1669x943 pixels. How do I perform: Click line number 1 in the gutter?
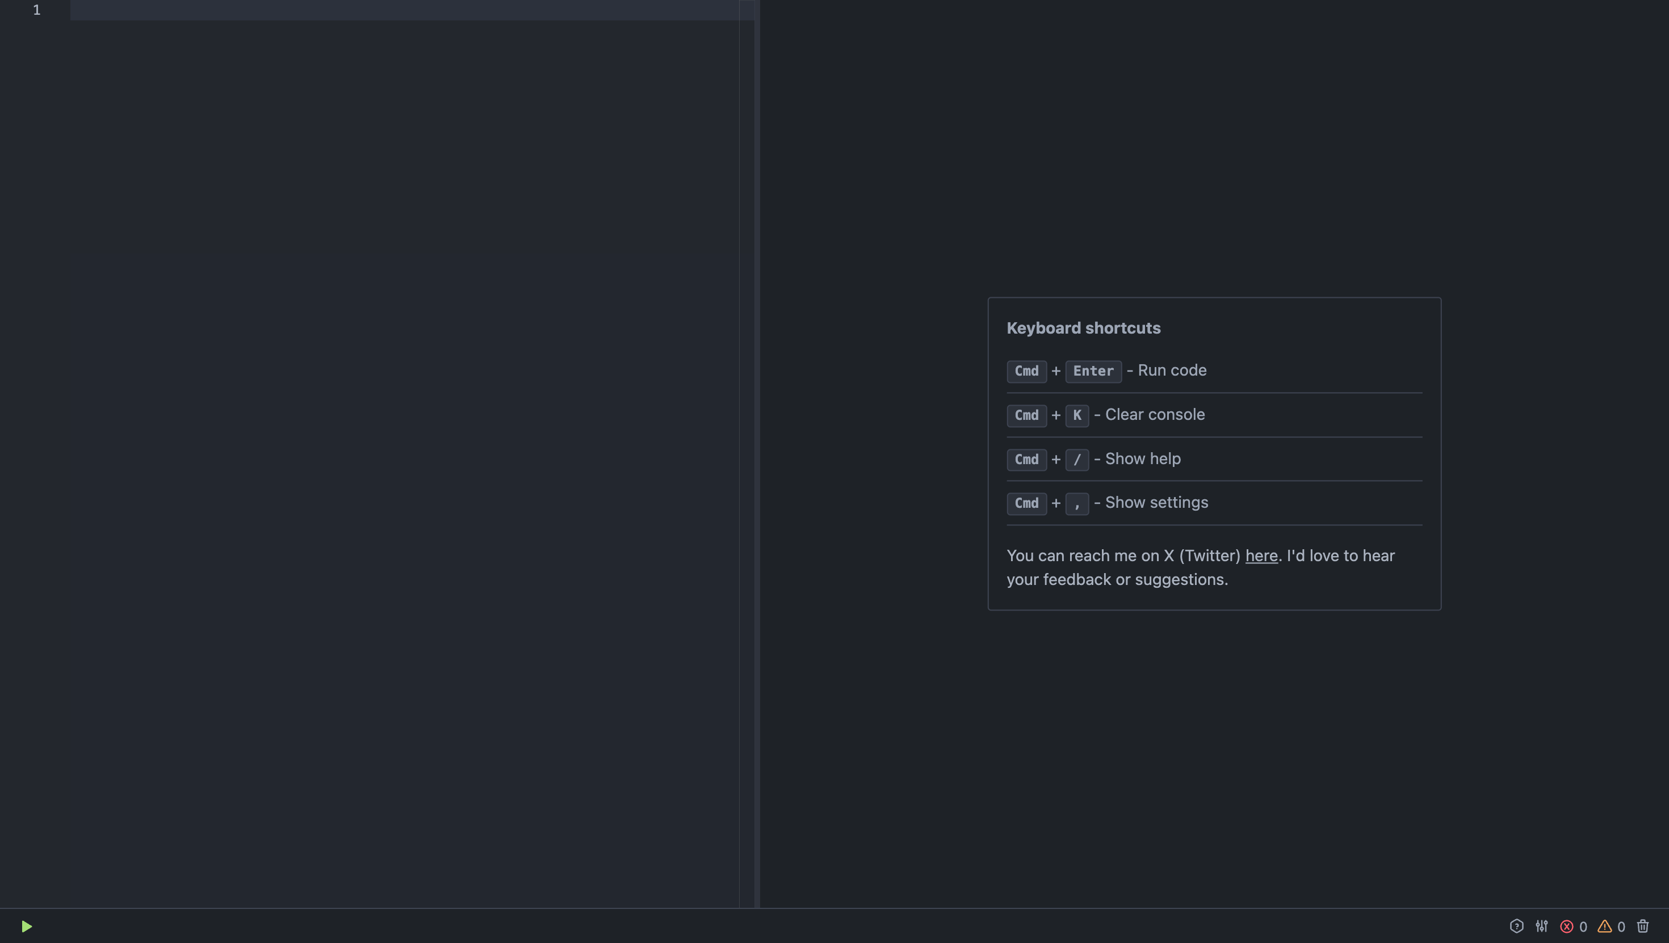pyautogui.click(x=36, y=10)
